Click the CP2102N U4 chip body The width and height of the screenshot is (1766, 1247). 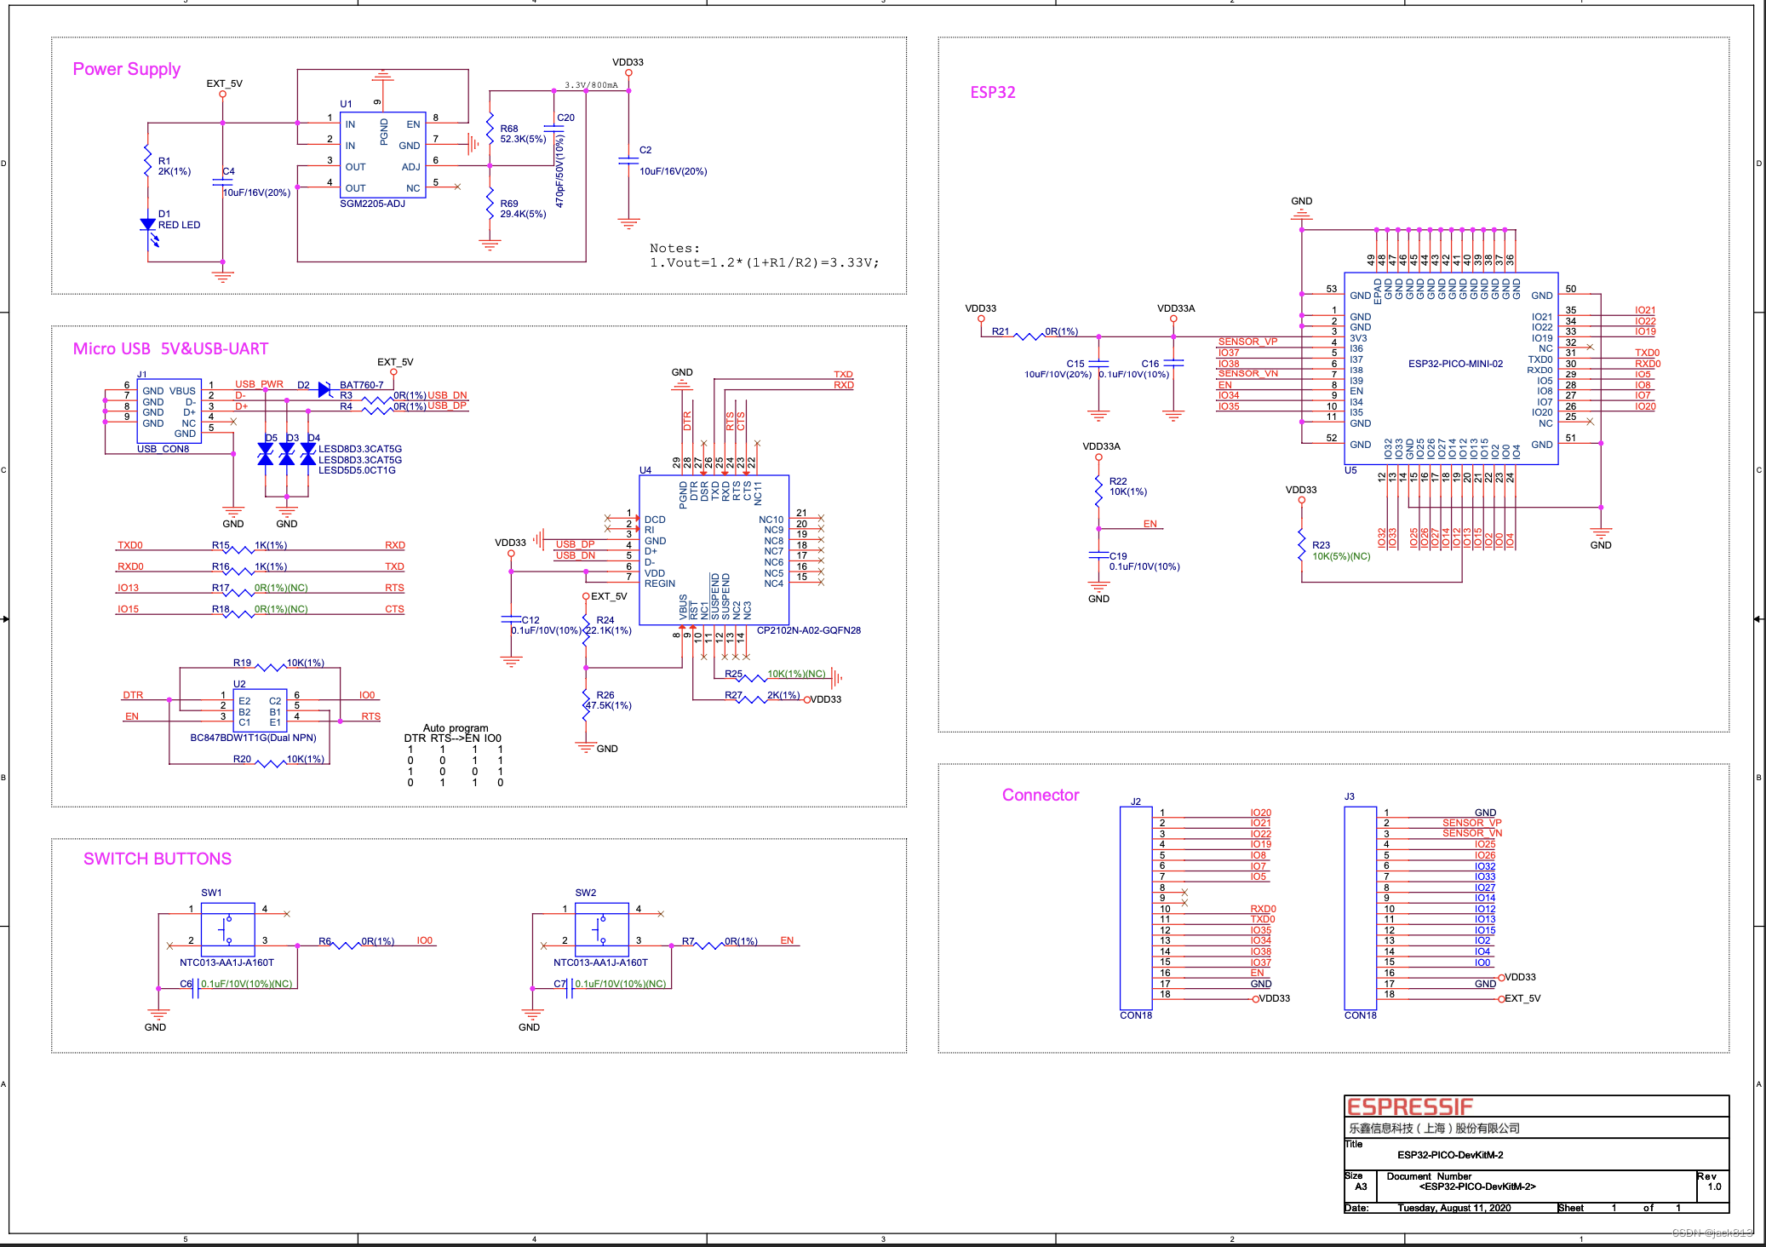point(713,549)
